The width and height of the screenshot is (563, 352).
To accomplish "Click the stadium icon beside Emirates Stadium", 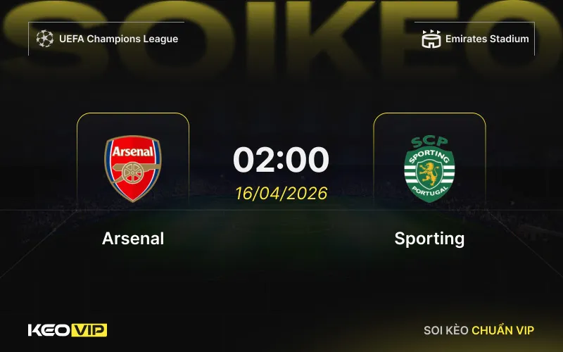I will point(431,39).
